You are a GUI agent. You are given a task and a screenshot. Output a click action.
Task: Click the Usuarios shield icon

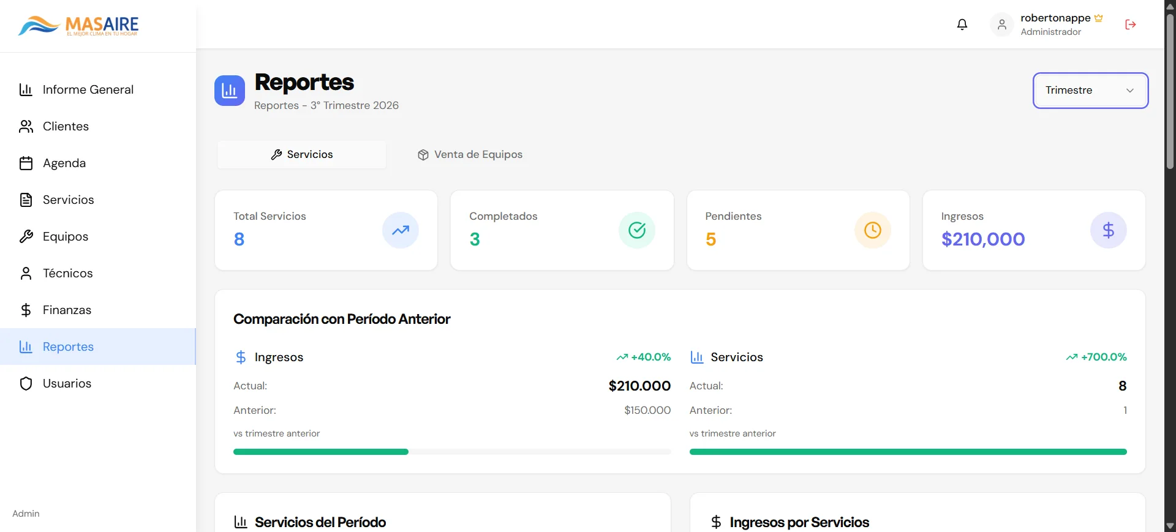26,384
